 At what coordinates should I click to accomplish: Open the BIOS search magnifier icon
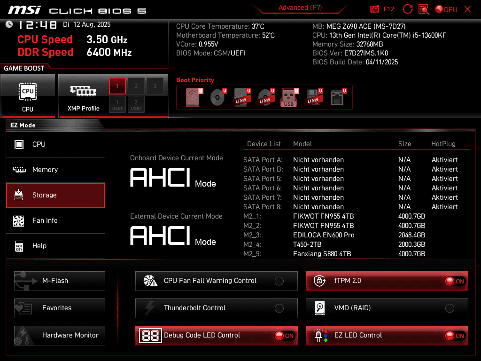[x=424, y=9]
